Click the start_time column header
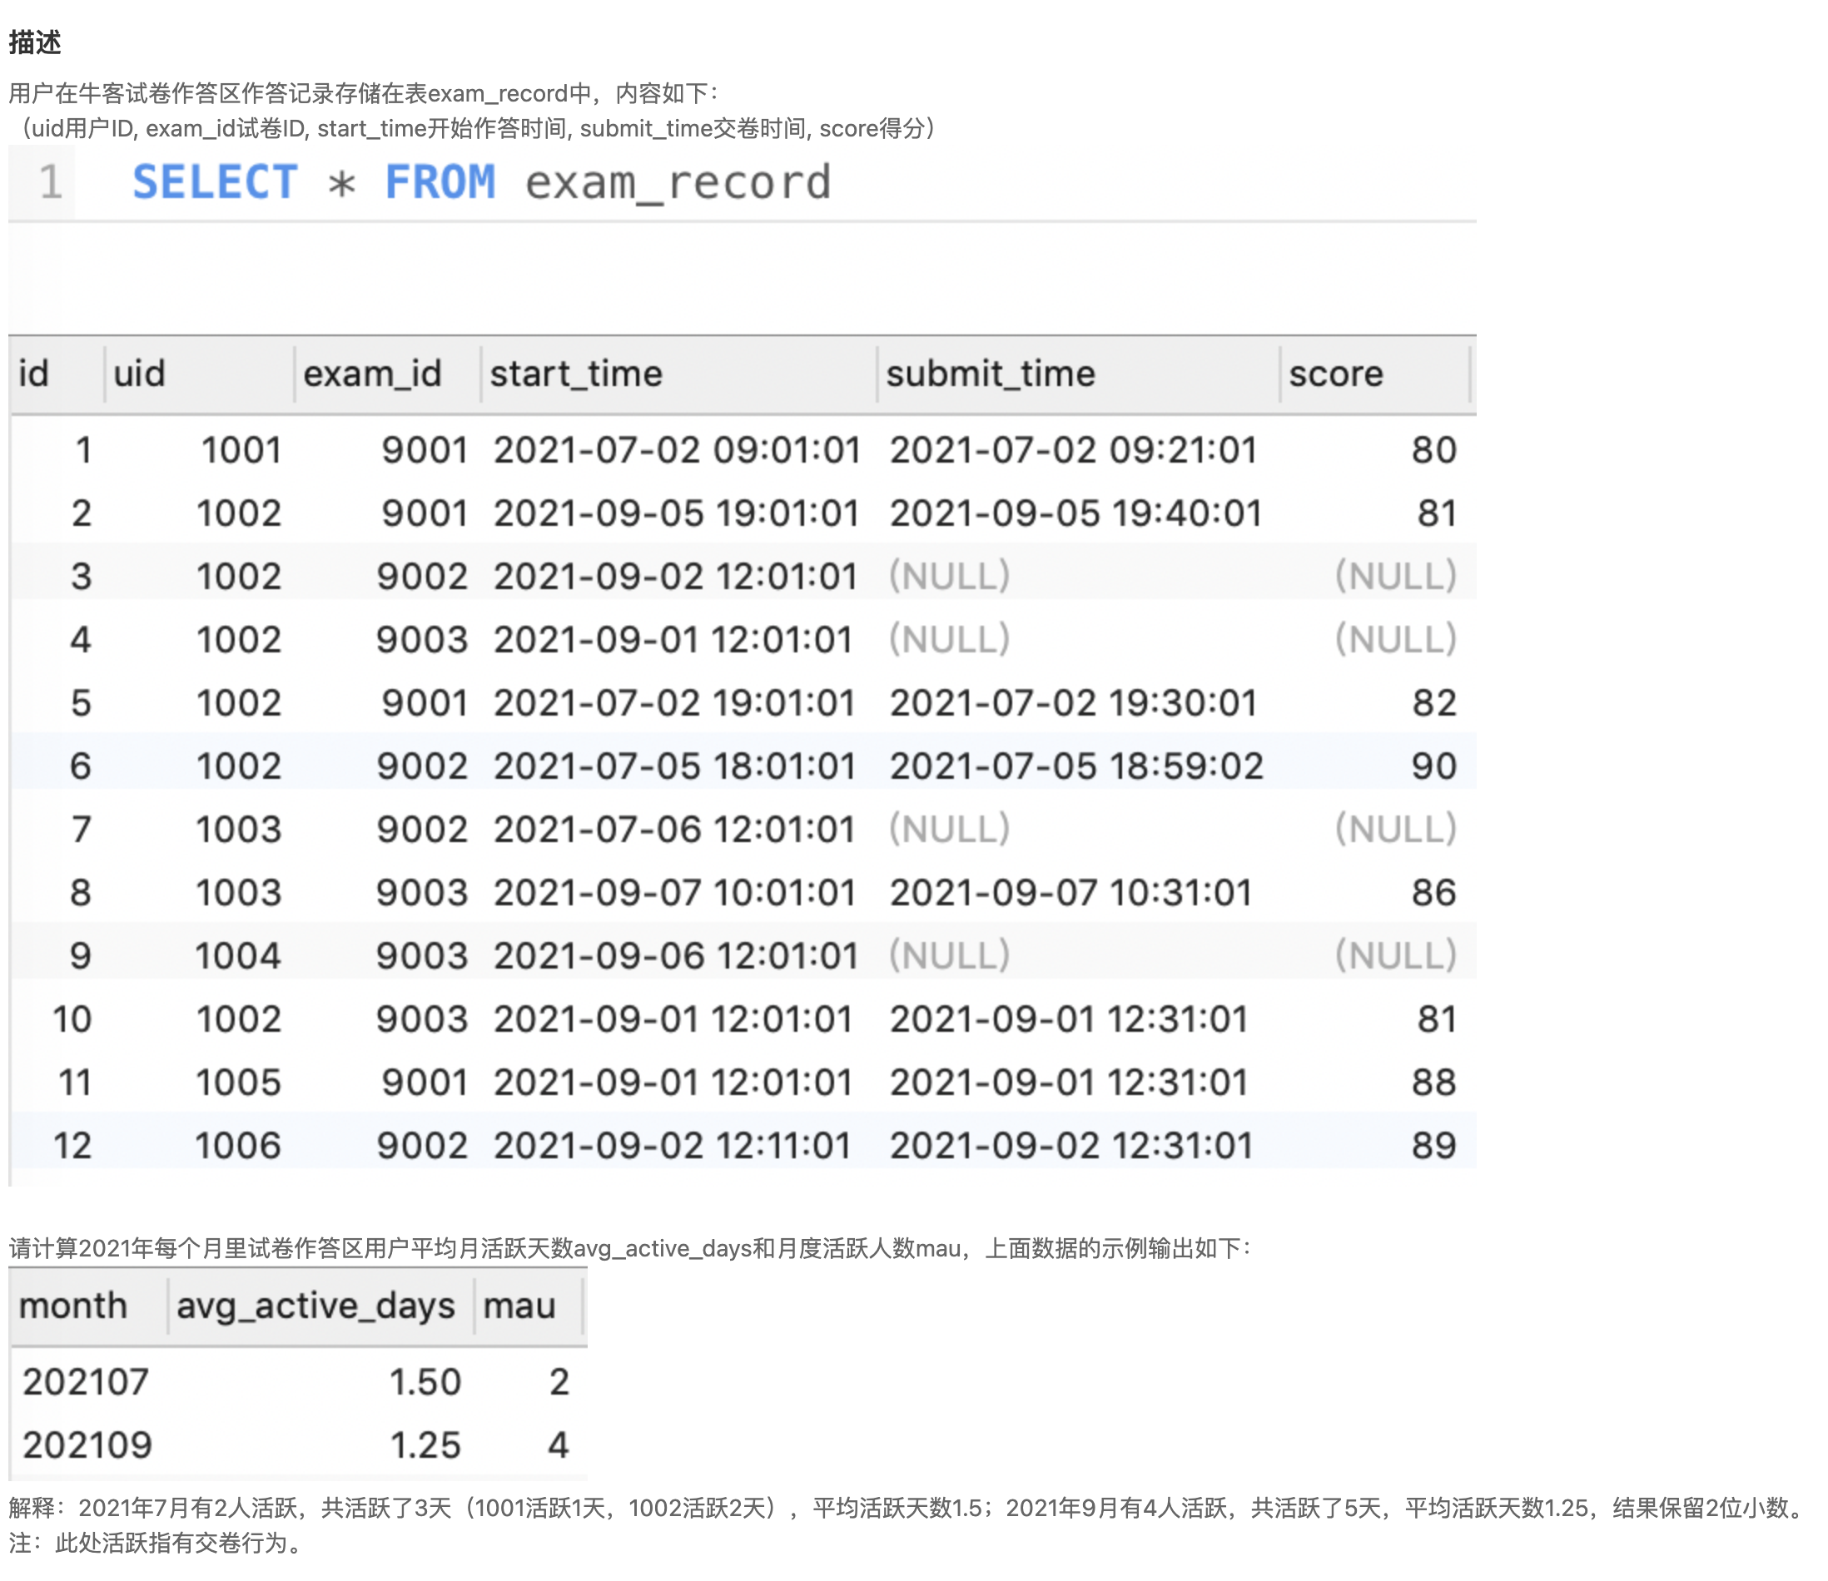The width and height of the screenshot is (1828, 1581). point(575,374)
